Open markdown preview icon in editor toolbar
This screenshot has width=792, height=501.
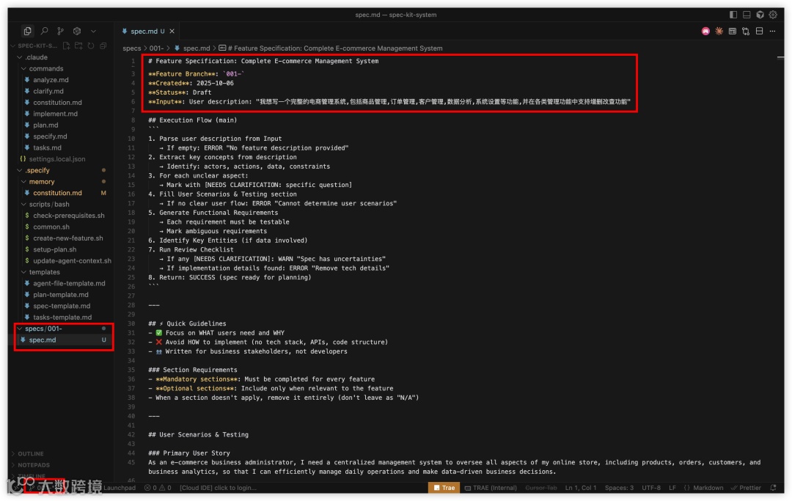pos(733,32)
